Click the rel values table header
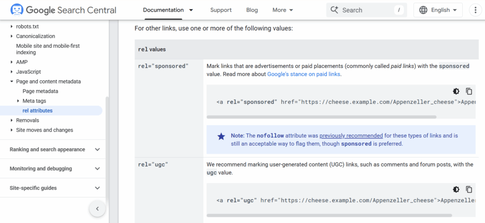This screenshot has height=223, width=485. 306,49
